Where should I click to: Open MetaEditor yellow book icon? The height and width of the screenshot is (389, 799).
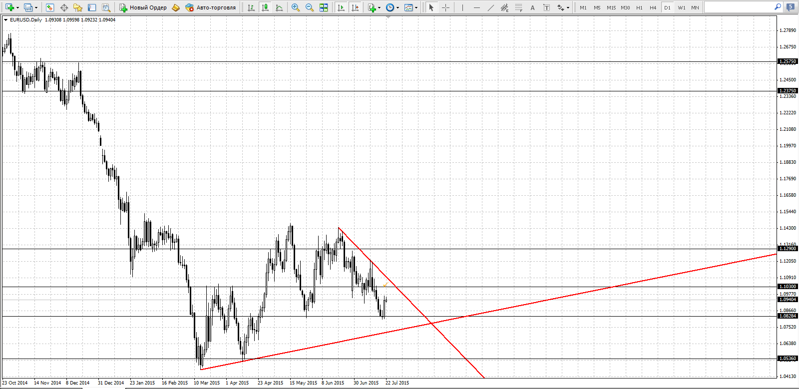pos(176,7)
